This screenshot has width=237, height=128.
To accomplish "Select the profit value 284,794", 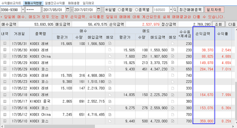I will click(206, 69).
